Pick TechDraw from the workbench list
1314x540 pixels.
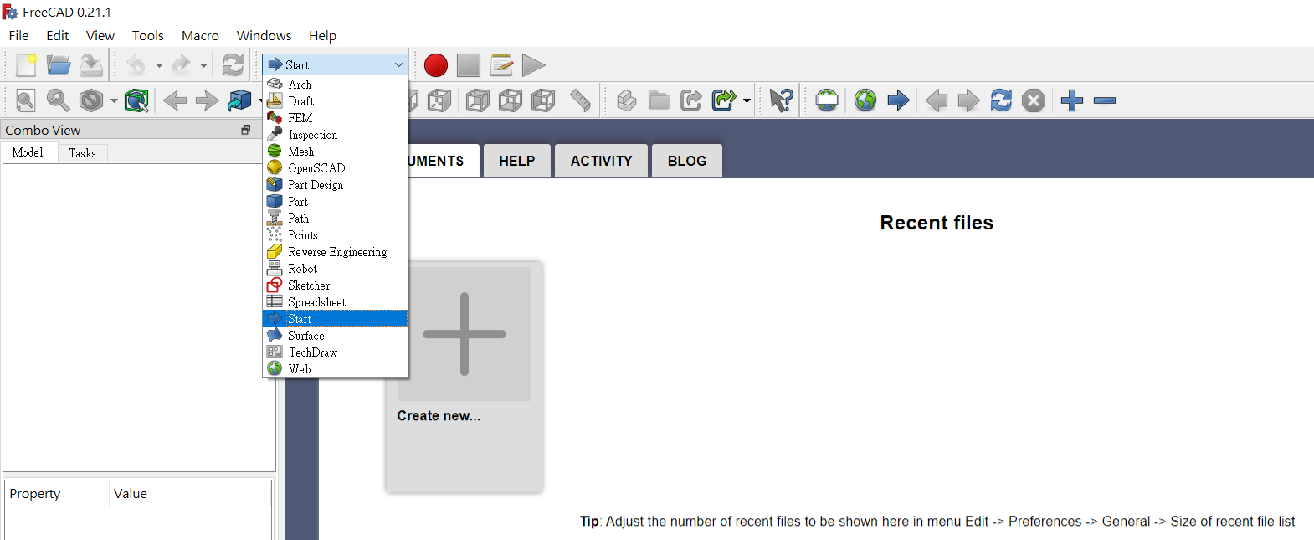[x=335, y=352]
